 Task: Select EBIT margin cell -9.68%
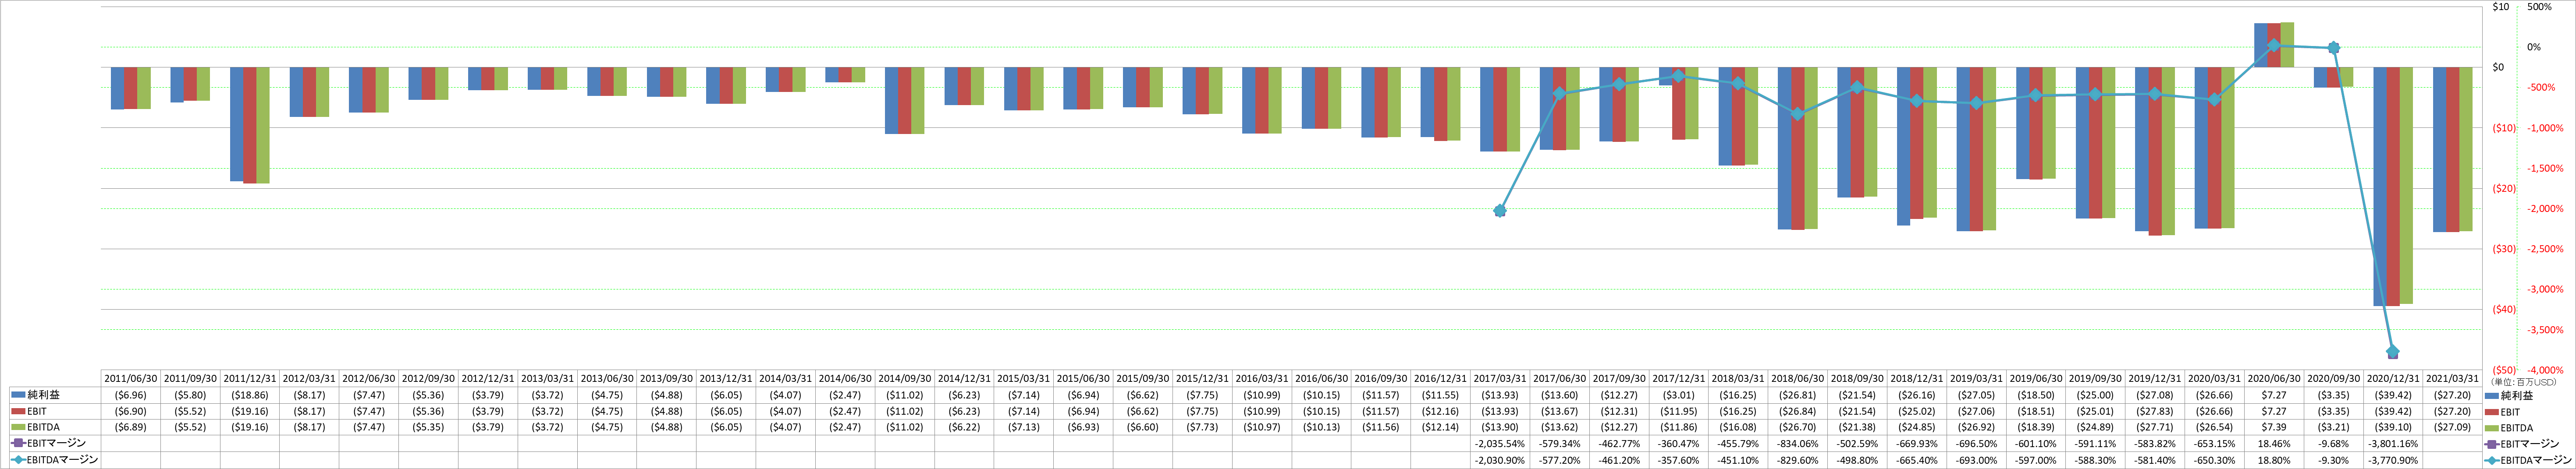pos(2333,443)
